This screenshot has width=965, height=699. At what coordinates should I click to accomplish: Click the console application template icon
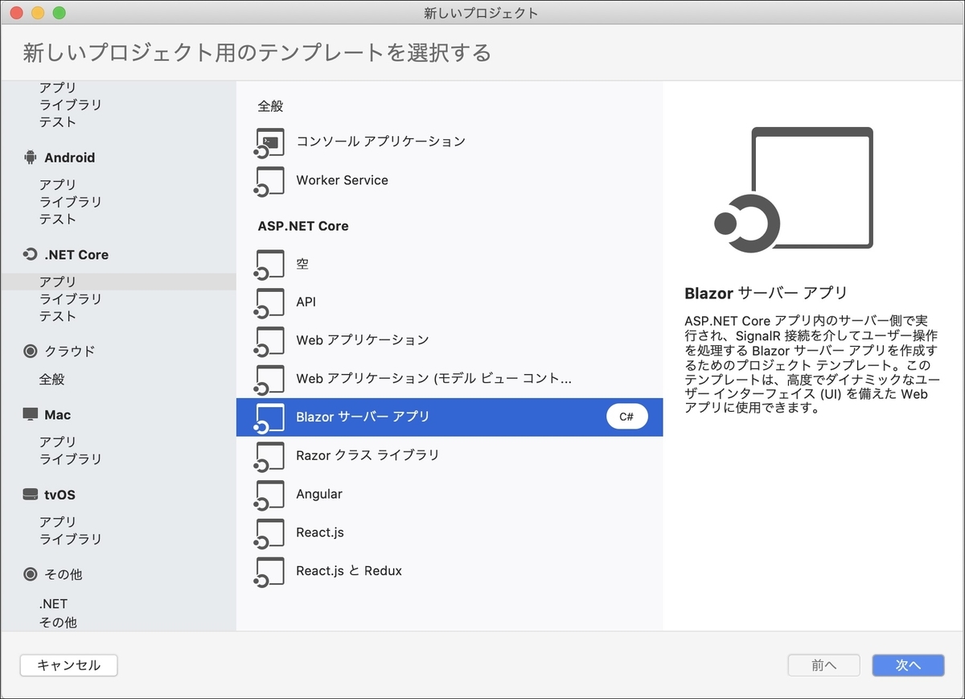pyautogui.click(x=269, y=142)
